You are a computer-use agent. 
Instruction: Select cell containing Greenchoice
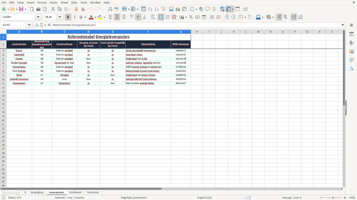click(19, 67)
